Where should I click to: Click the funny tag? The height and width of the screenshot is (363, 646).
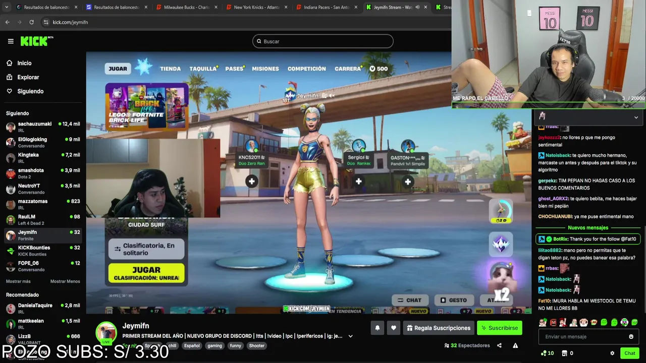point(236,346)
